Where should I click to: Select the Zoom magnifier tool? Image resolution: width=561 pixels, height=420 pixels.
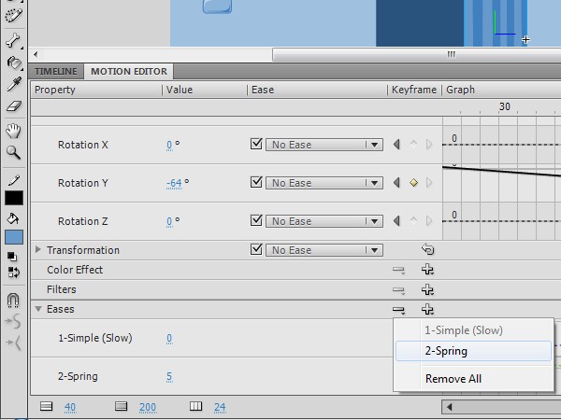[13, 152]
